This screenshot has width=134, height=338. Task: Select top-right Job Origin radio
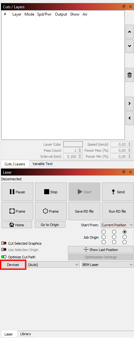tap(124, 232)
